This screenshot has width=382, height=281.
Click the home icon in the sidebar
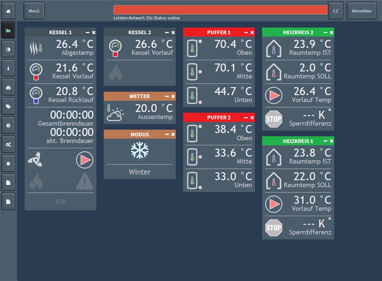click(x=8, y=11)
